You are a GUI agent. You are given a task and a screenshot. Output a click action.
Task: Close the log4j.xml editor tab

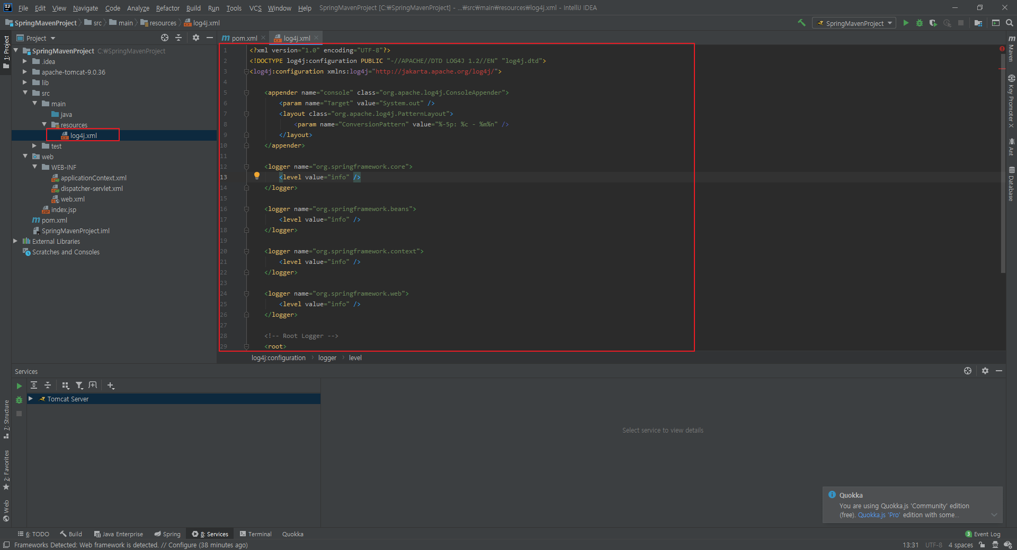[316, 38]
